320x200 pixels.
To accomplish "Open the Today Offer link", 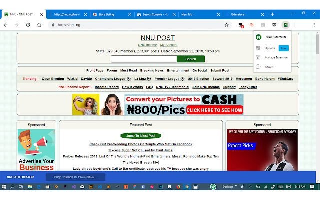I will [x=248, y=87].
